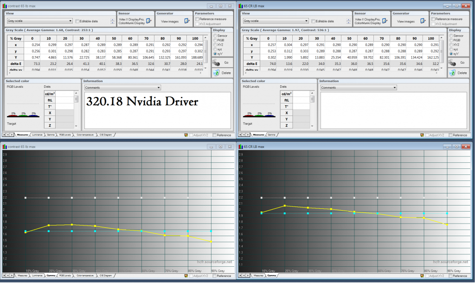Start measuring with Go in the upper-left window
Screen dimensions: 475x283
(222, 63)
